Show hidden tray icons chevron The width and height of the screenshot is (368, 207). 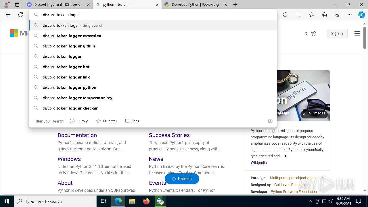tap(310, 201)
